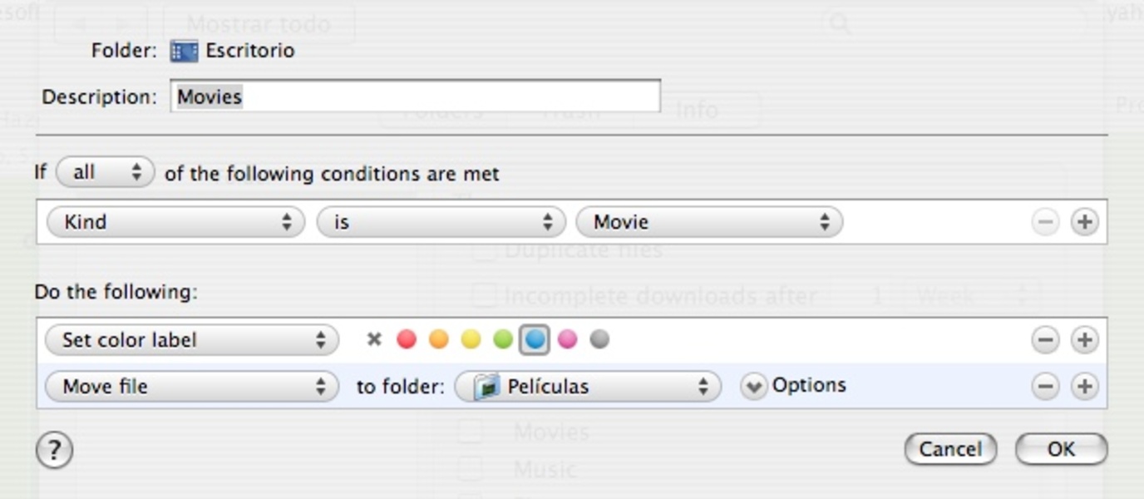The width and height of the screenshot is (1144, 499).
Task: Remove the Move file action row
Action: (1045, 386)
